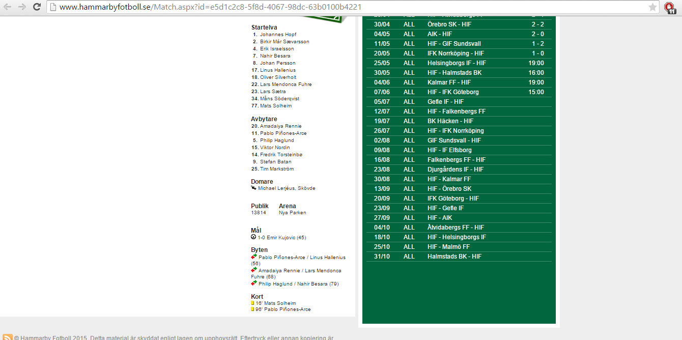
Task: Open substitute Stefan Batan
Action: point(276,162)
